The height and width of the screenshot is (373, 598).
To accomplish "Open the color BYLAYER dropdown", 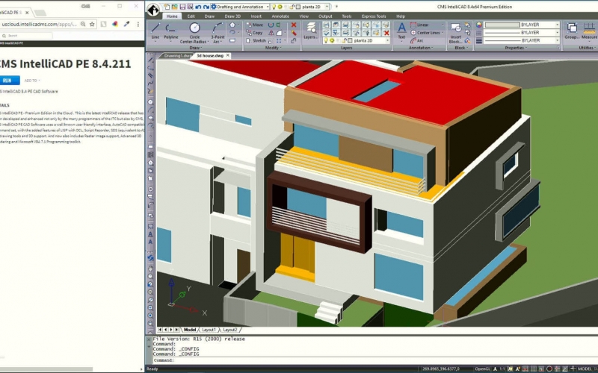I will coord(557,25).
